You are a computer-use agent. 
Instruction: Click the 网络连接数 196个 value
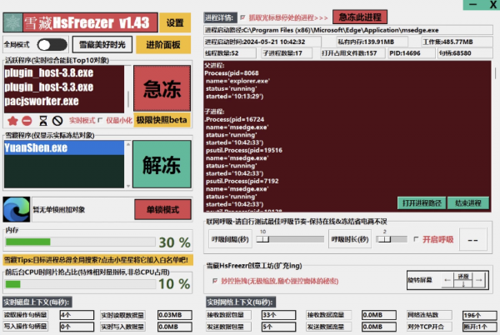[480, 315]
